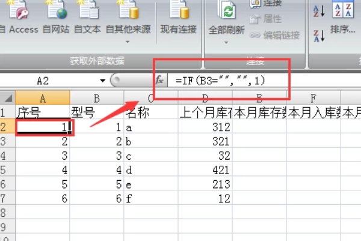This screenshot has height=241, width=361.
Task: Select cell containing 321
Action: [x=205, y=141]
